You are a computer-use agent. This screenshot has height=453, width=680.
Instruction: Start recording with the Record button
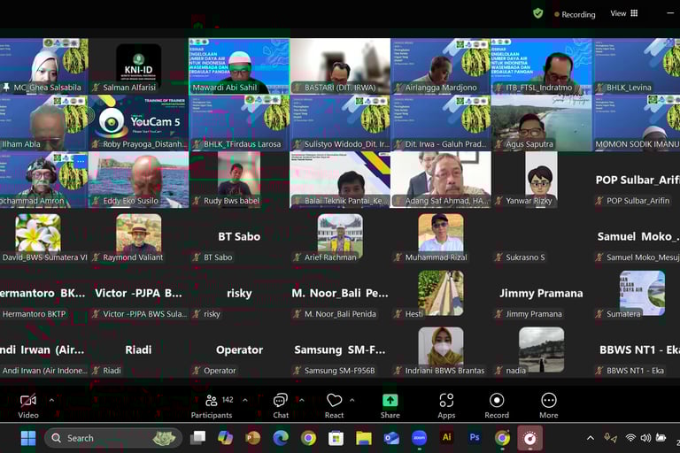497,406
